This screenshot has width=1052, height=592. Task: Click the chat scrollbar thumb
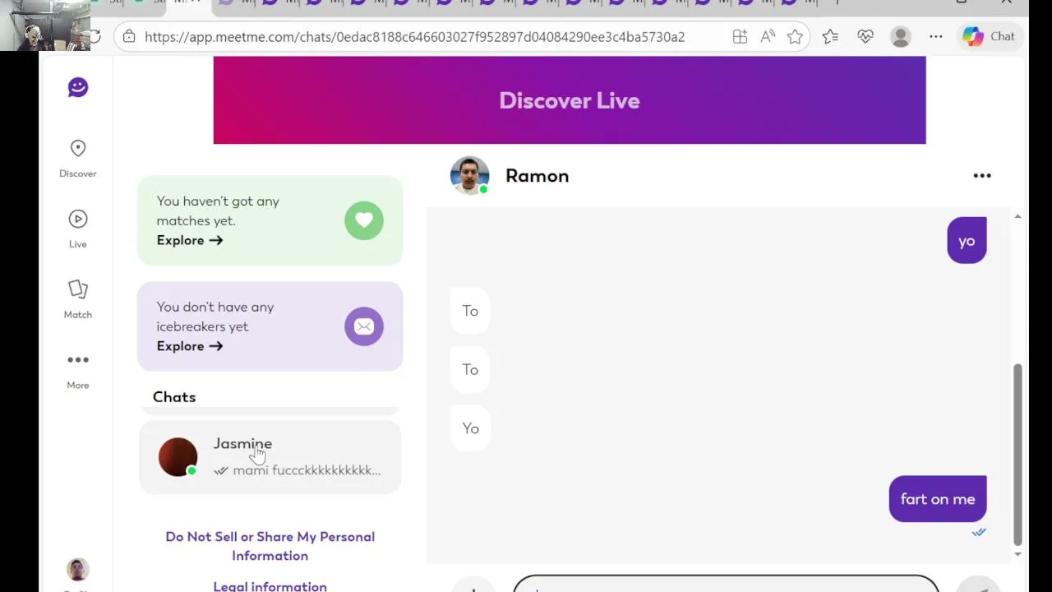point(1017,454)
